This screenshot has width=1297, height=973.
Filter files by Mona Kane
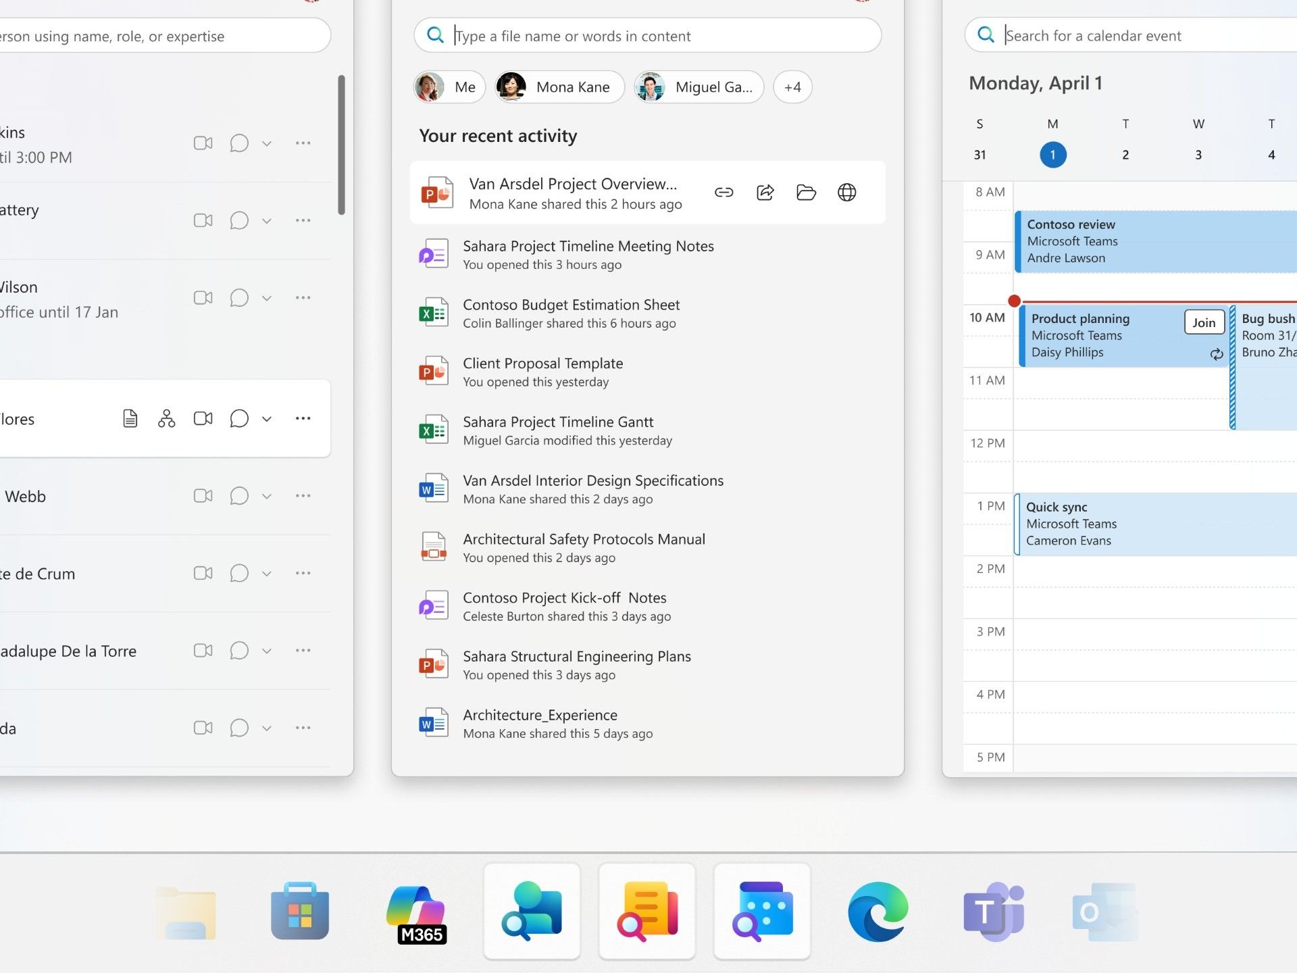point(559,87)
